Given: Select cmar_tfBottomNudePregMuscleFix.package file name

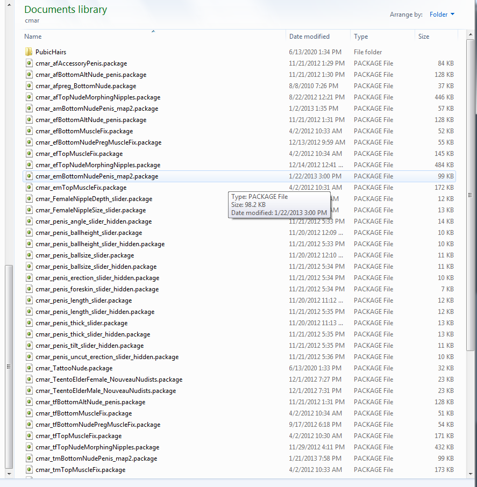Looking at the screenshot, I should click(x=98, y=425).
